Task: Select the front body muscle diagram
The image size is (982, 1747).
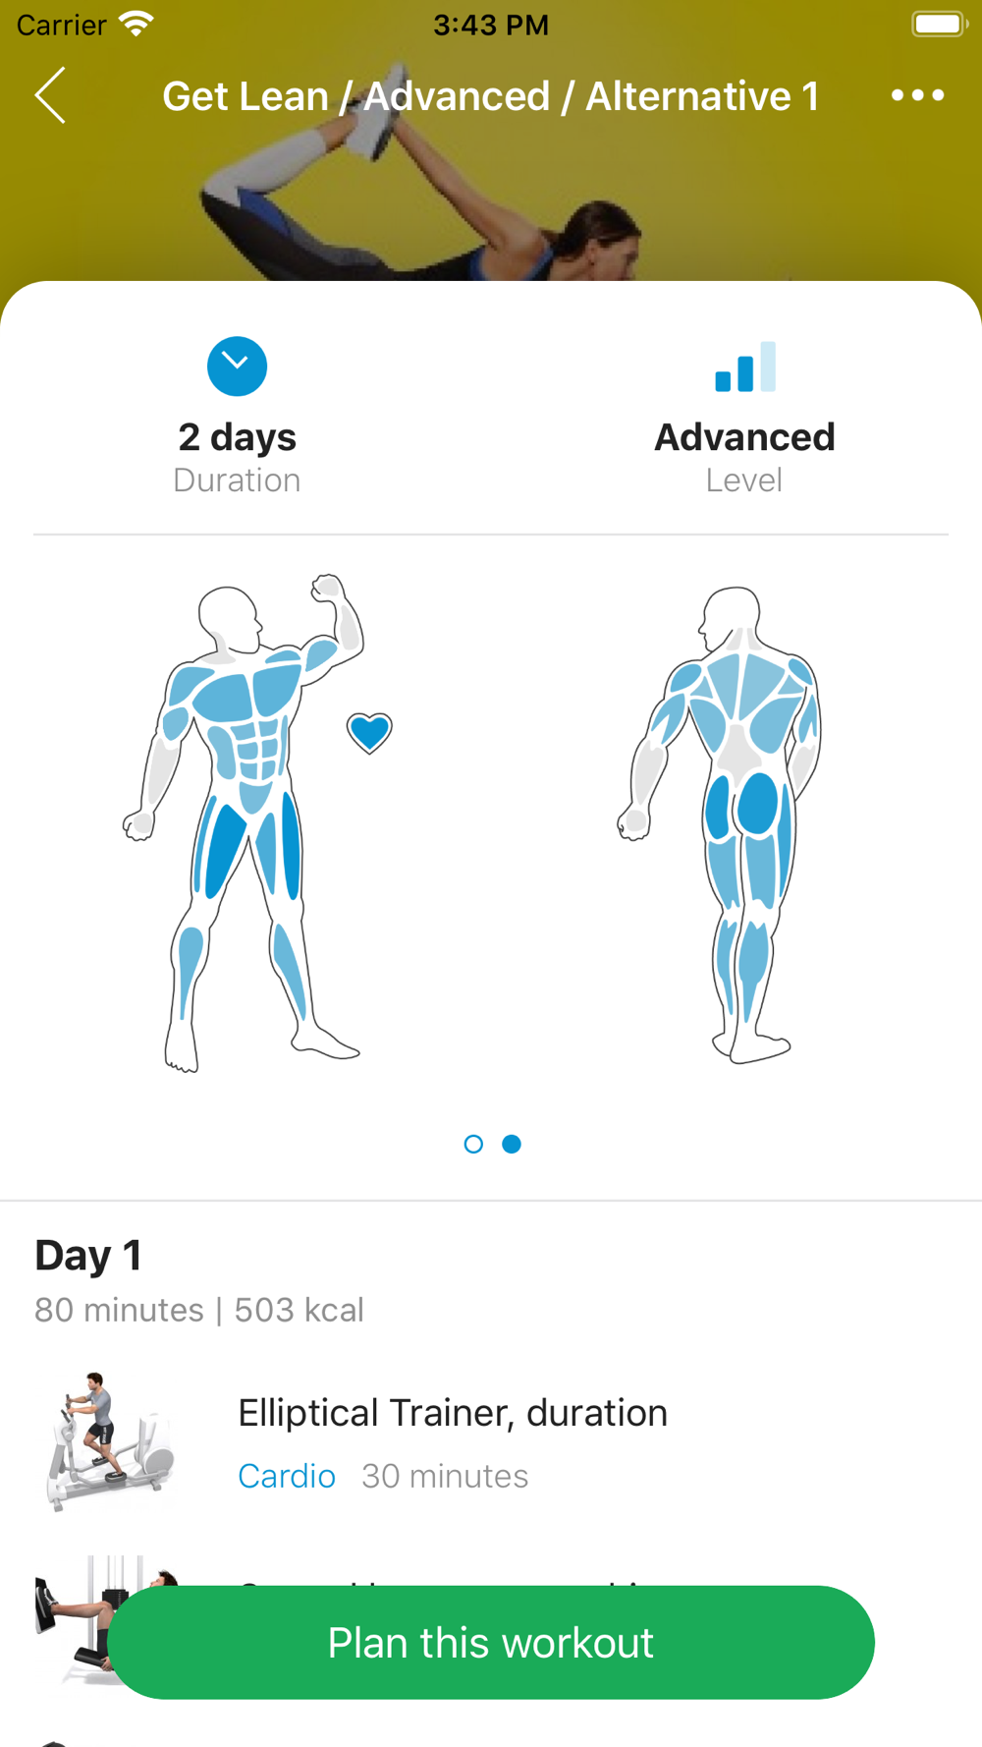Action: 244,823
